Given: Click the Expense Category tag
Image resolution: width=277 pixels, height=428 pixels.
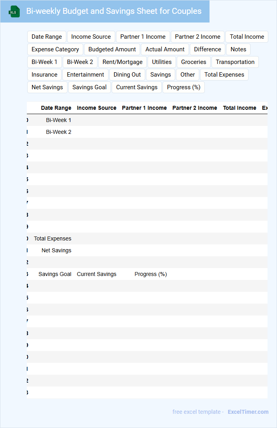Looking at the screenshot, I should 55,49.
